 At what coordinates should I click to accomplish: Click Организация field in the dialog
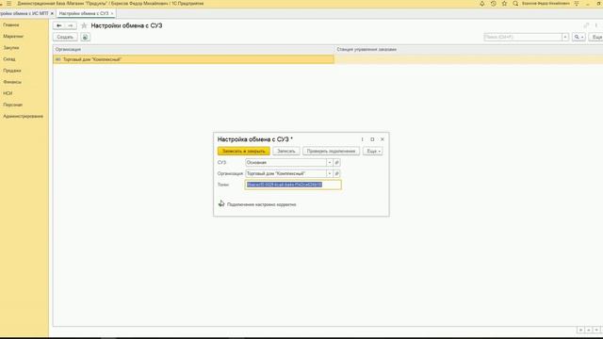tap(285, 173)
